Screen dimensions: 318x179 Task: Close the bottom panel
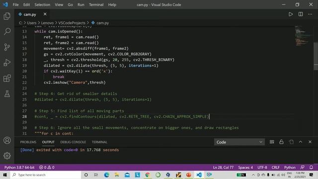pos(310,142)
